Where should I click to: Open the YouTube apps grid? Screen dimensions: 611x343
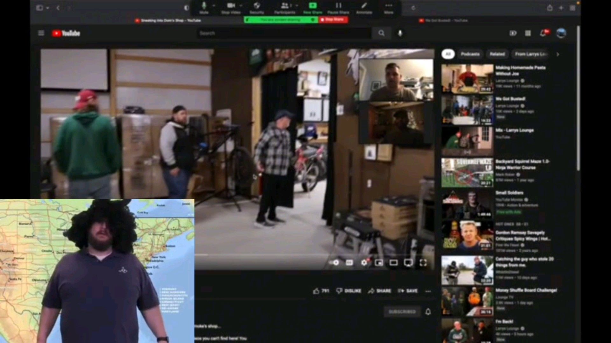[x=528, y=33]
